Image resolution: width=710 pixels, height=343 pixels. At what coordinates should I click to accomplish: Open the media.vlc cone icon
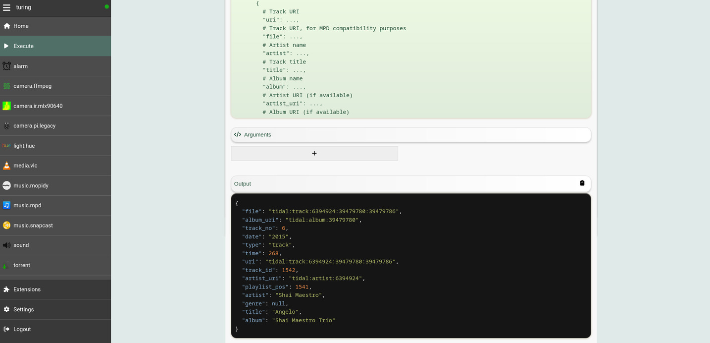[6, 165]
